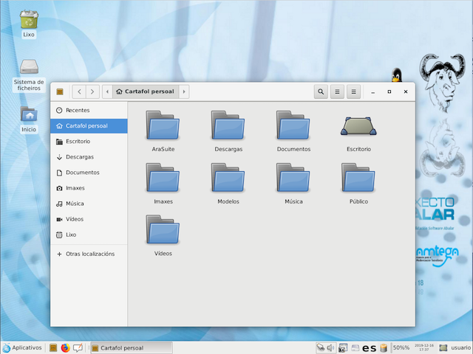The image size is (473, 354).
Task: Go forward with the right arrow button
Action: pyautogui.click(x=92, y=91)
